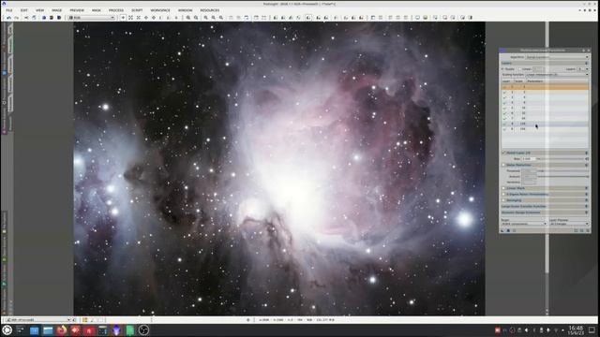Click the Zoom In magnifier icon
This screenshot has height=337, width=600.
[x=188, y=18]
